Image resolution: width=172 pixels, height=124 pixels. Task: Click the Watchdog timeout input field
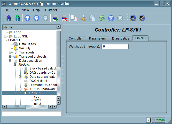click(115, 47)
